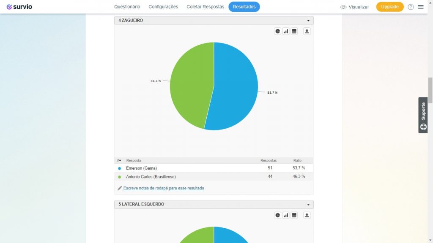433x243 pixels.
Task: Switch 4 ZAGUEIRO to table view
Action: tap(294, 31)
